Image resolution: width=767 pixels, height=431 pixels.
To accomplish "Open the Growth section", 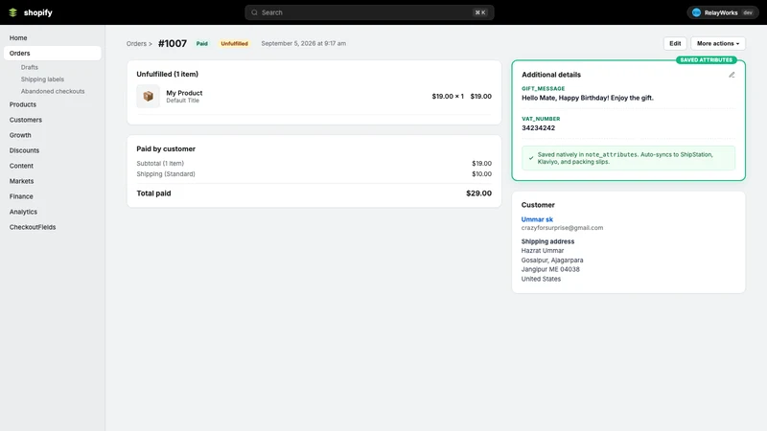I will [20, 135].
